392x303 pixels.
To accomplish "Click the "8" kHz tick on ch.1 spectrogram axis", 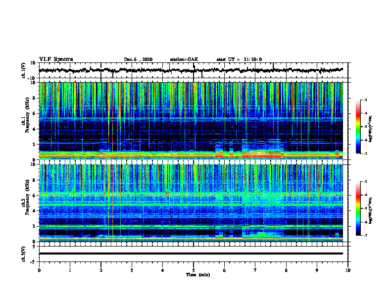I will tap(34, 98).
